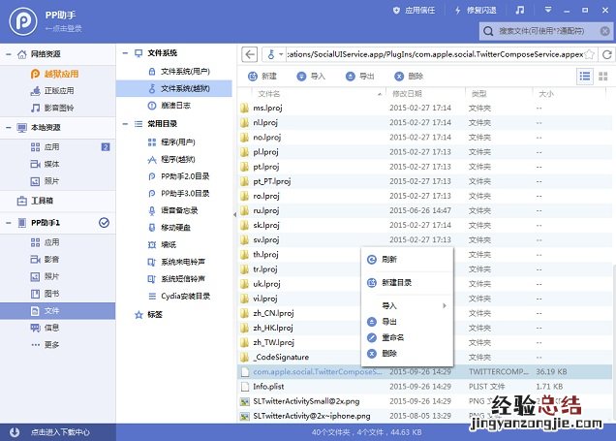
Task: Choose 删除 in the context menu
Action: coord(407,354)
